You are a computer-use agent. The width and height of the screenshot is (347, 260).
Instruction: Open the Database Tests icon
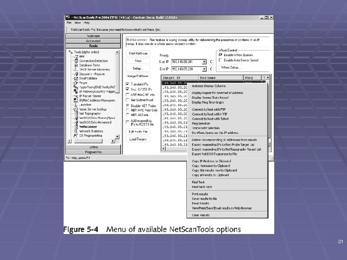76,65
